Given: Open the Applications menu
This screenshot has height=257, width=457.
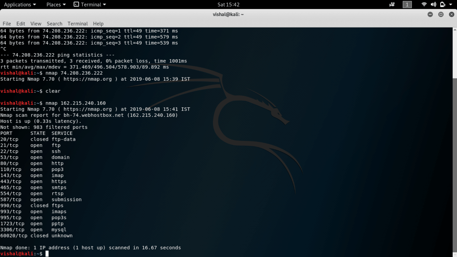Looking at the screenshot, I should pos(18,4).
